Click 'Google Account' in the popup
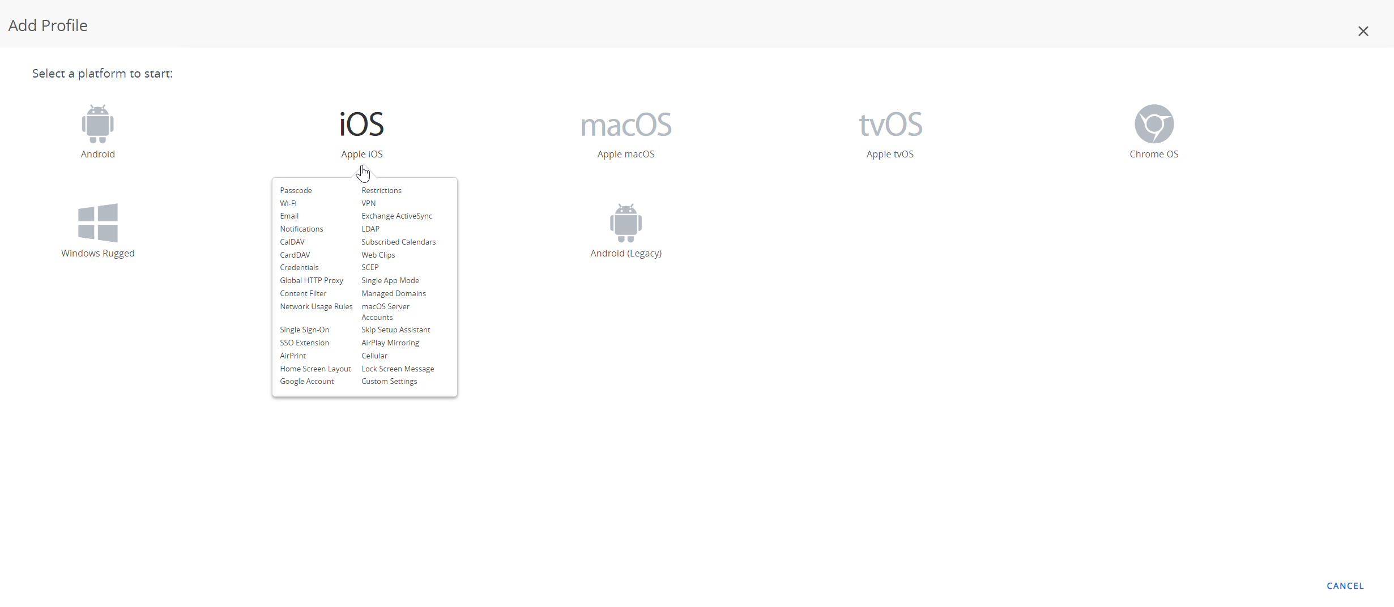Viewport: 1394px width, 607px height. tap(307, 381)
